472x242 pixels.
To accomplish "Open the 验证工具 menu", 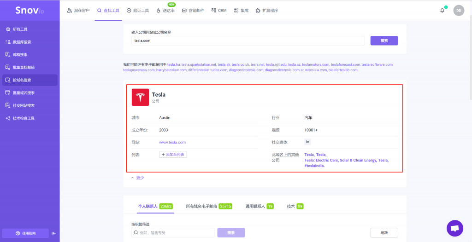I will pyautogui.click(x=137, y=11).
